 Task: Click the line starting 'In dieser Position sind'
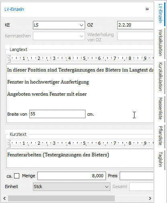tap(80, 70)
